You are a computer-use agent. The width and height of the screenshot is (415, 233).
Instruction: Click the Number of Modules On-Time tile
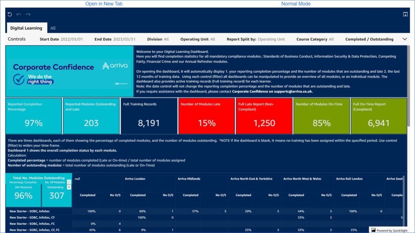[321, 116]
